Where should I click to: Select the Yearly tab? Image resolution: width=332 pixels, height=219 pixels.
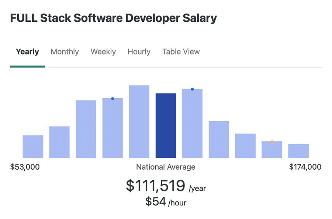27,52
